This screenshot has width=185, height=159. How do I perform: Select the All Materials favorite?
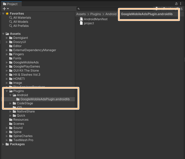pos(22,18)
